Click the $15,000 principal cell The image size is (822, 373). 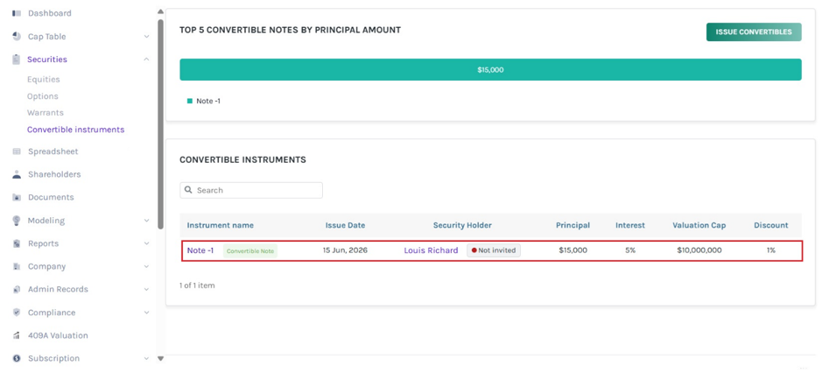(x=573, y=250)
